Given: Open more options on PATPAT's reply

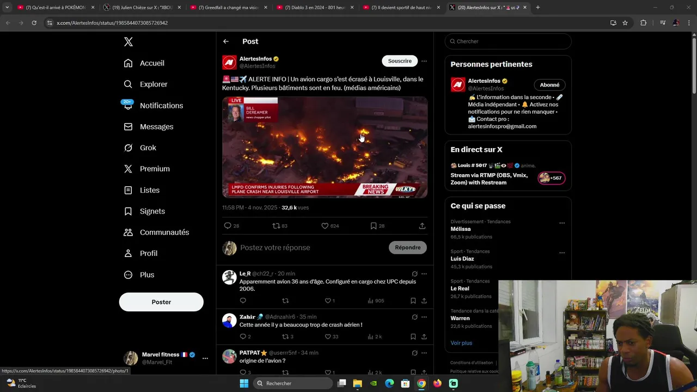Looking at the screenshot, I should (x=424, y=353).
